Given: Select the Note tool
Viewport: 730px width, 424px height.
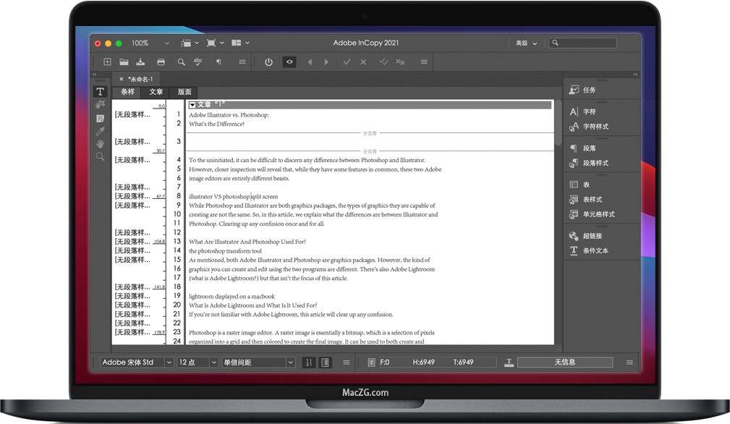Looking at the screenshot, I should 100,118.
